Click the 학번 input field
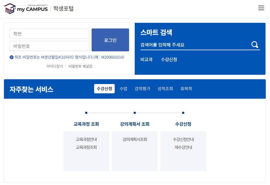270x185 pixels. coord(49,33)
